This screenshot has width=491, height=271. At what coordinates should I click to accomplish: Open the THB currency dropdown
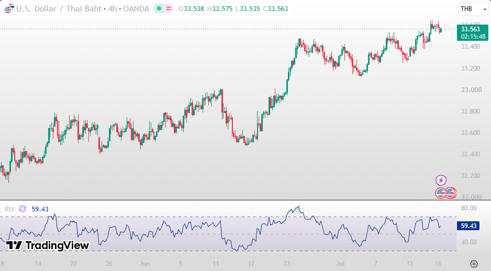(x=473, y=9)
